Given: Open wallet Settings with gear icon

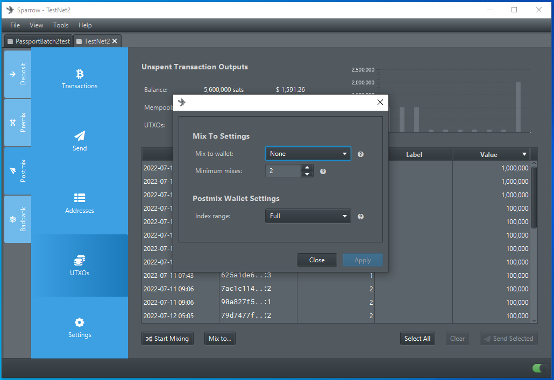Looking at the screenshot, I should pyautogui.click(x=80, y=327).
